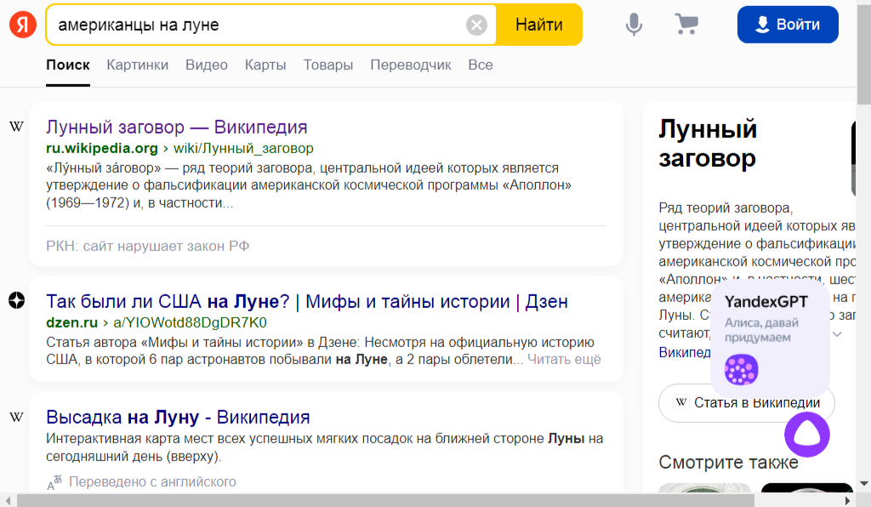Image resolution: width=871 pixels, height=507 pixels.
Task: Click the Найти search button
Action: pyautogui.click(x=538, y=25)
